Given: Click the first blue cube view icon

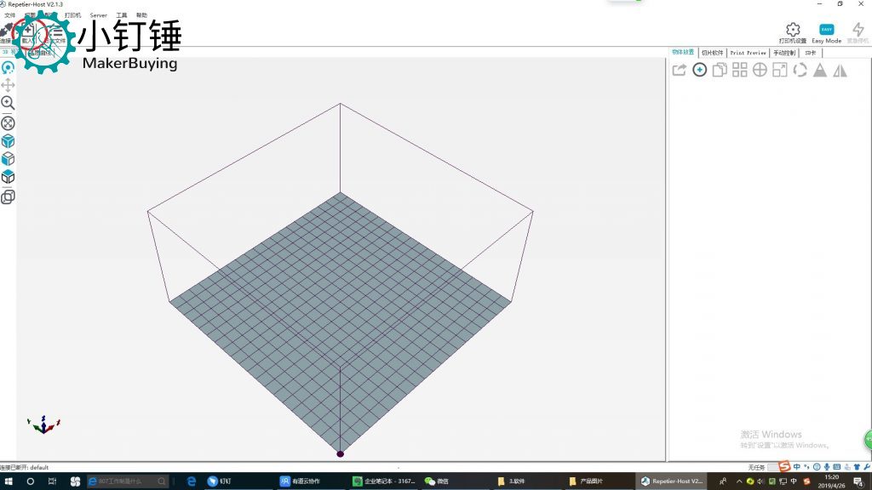Looking at the screenshot, I should tap(8, 141).
